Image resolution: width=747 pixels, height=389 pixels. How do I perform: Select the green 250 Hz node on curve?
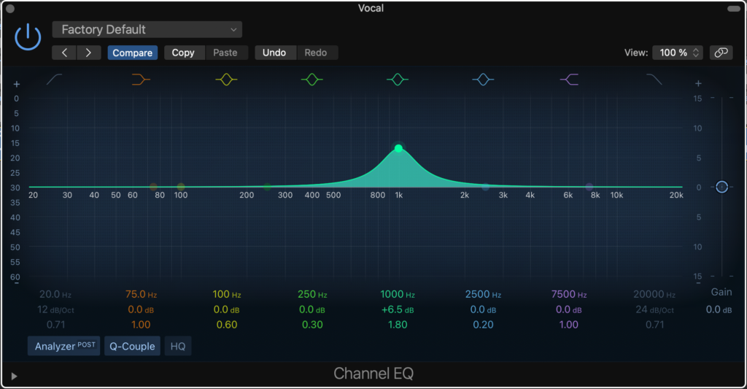(x=267, y=187)
